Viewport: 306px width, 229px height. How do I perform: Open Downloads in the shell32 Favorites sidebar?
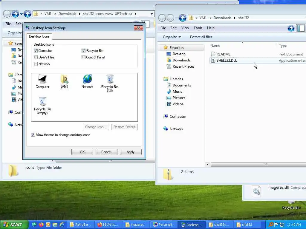(181, 60)
